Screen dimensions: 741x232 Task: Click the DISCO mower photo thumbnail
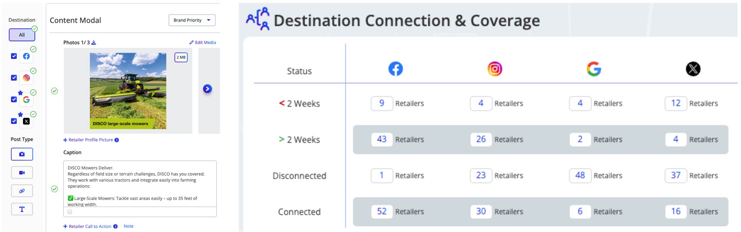(x=128, y=91)
